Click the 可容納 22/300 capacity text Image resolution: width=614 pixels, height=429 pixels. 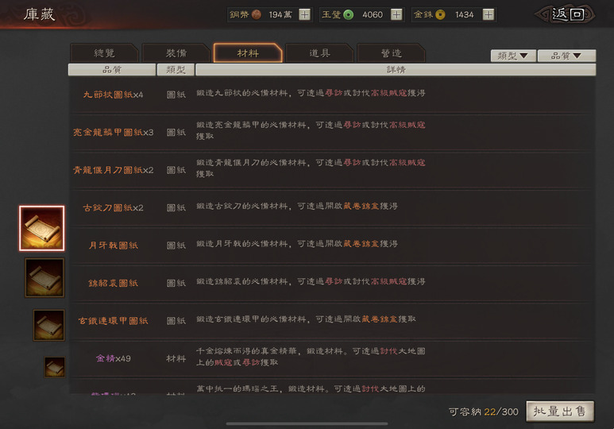(x=483, y=412)
